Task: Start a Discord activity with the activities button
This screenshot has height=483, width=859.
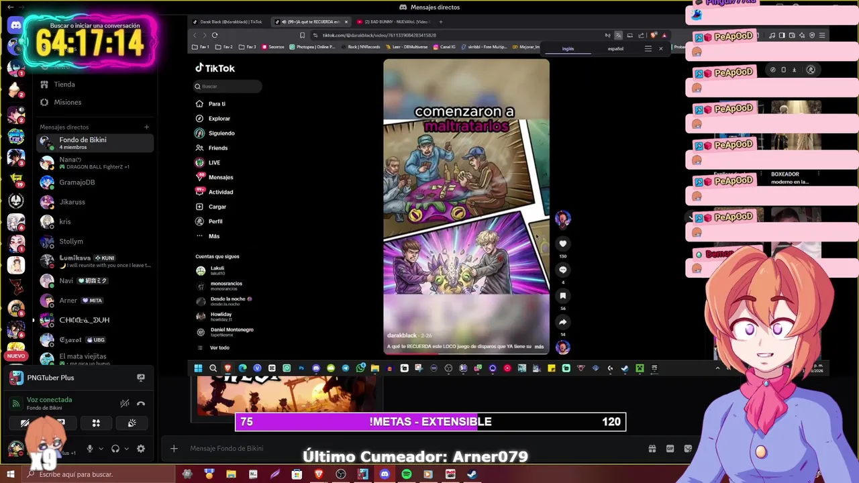Action: coord(96,423)
